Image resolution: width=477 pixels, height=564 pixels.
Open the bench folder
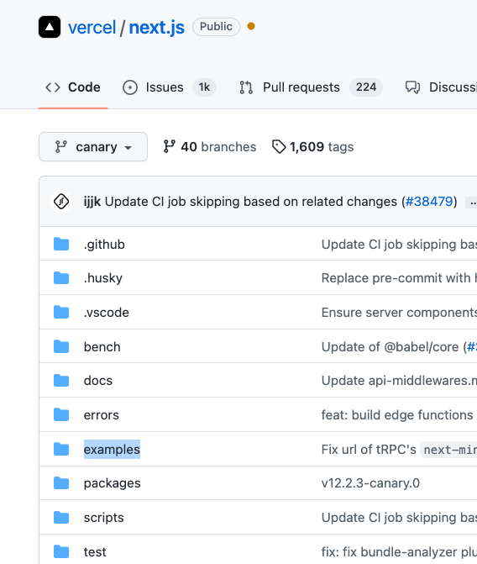[102, 347]
